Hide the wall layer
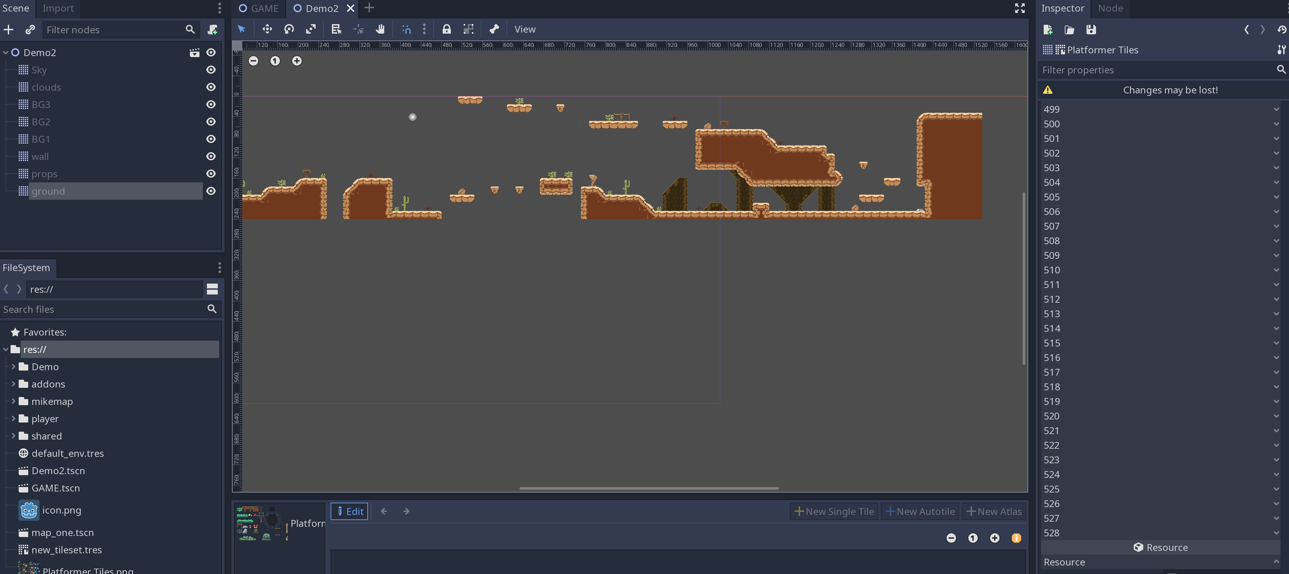The height and width of the screenshot is (574, 1289). [211, 156]
